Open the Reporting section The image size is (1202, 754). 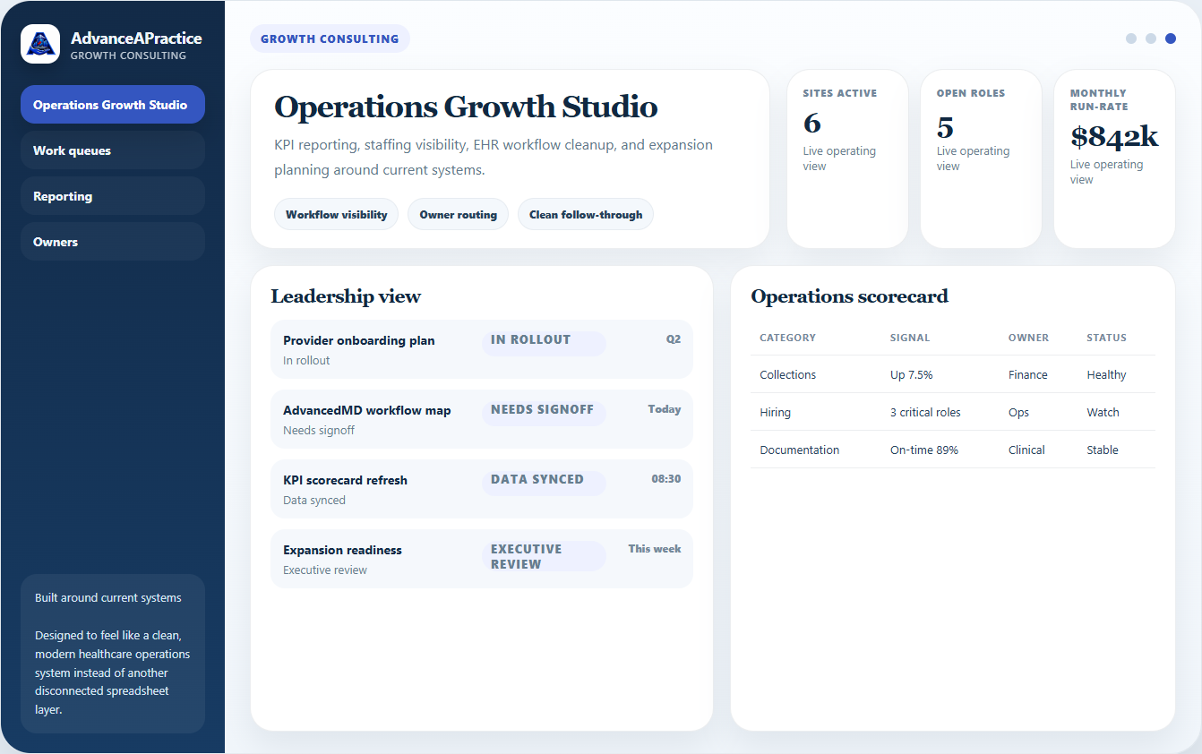(112, 195)
